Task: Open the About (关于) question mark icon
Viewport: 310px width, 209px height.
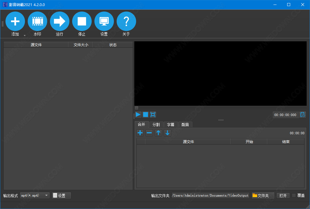Action: click(x=126, y=21)
